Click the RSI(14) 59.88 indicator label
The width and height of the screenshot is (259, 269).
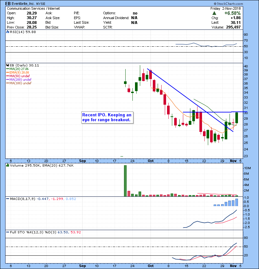tap(23, 32)
